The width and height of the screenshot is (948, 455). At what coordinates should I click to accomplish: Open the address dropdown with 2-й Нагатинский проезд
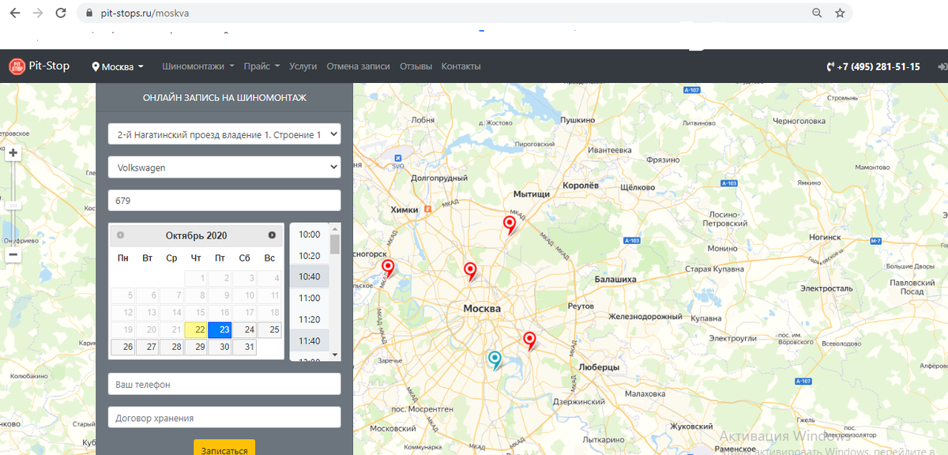pyautogui.click(x=224, y=134)
